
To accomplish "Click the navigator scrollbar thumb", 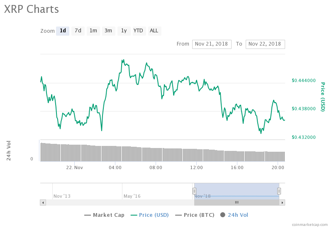I will 237,203.
